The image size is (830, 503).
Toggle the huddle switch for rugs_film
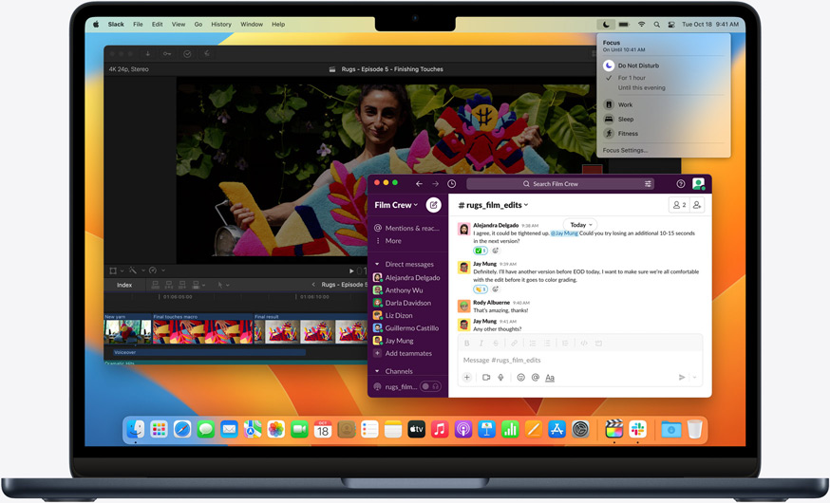click(430, 386)
